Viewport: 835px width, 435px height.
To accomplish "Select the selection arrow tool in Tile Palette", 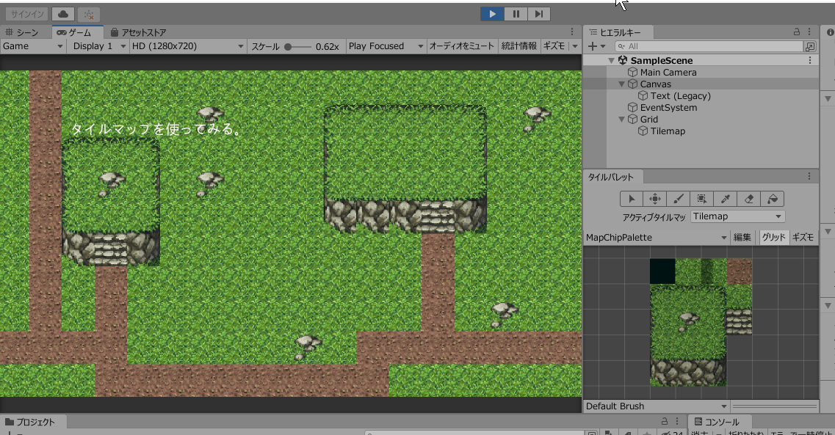I will coord(630,198).
